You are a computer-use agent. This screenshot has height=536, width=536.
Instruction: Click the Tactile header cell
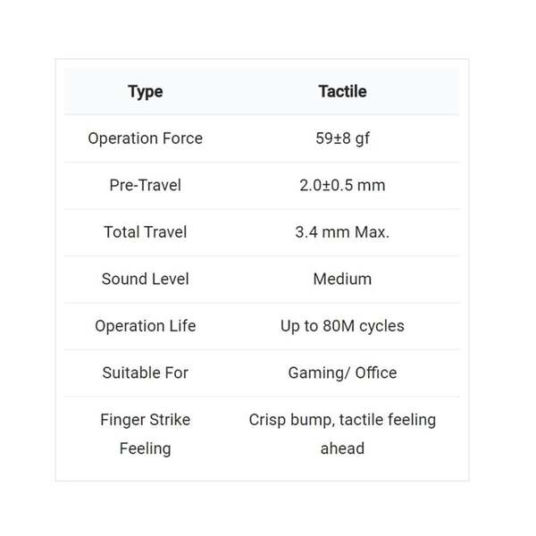[342, 92]
